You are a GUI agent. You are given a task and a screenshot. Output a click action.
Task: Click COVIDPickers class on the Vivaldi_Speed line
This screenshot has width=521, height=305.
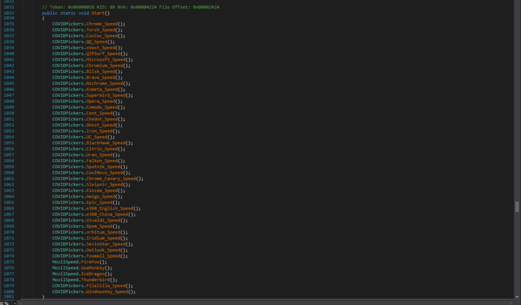[x=68, y=220]
